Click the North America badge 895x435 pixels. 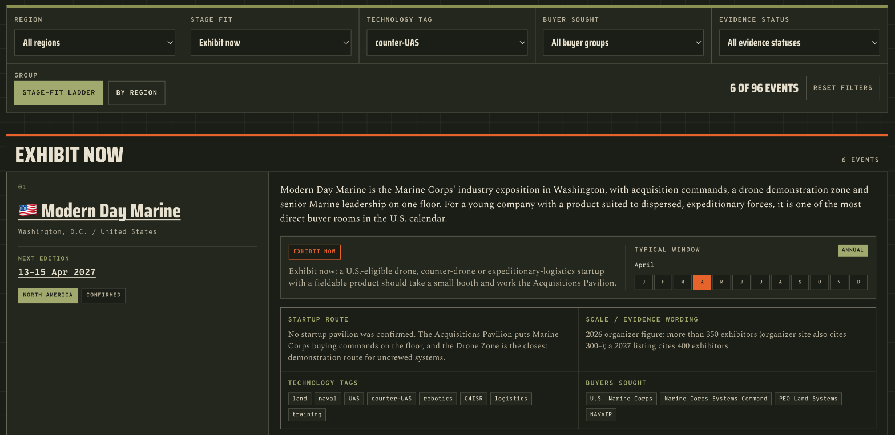coord(48,295)
